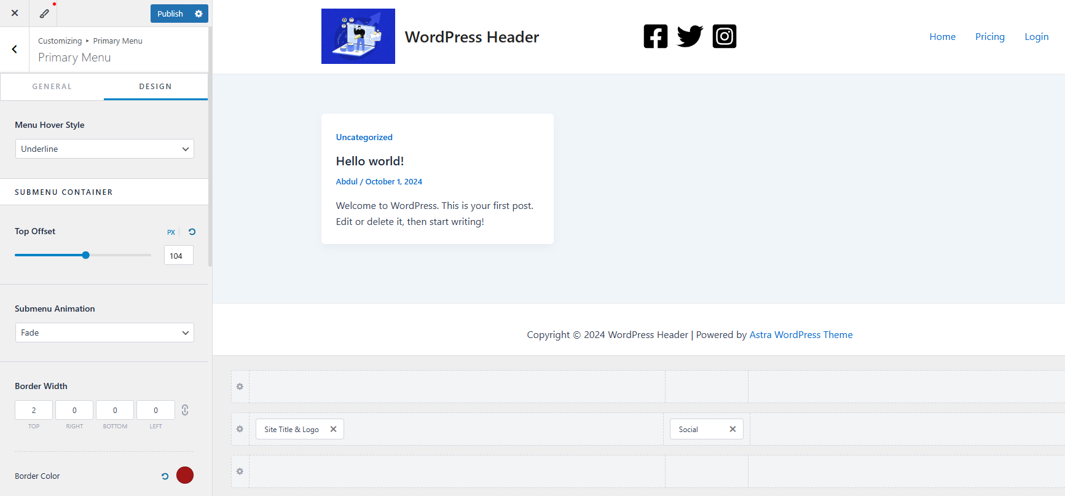Click the Border Width right field
The width and height of the screenshot is (1065, 496).
(x=74, y=410)
